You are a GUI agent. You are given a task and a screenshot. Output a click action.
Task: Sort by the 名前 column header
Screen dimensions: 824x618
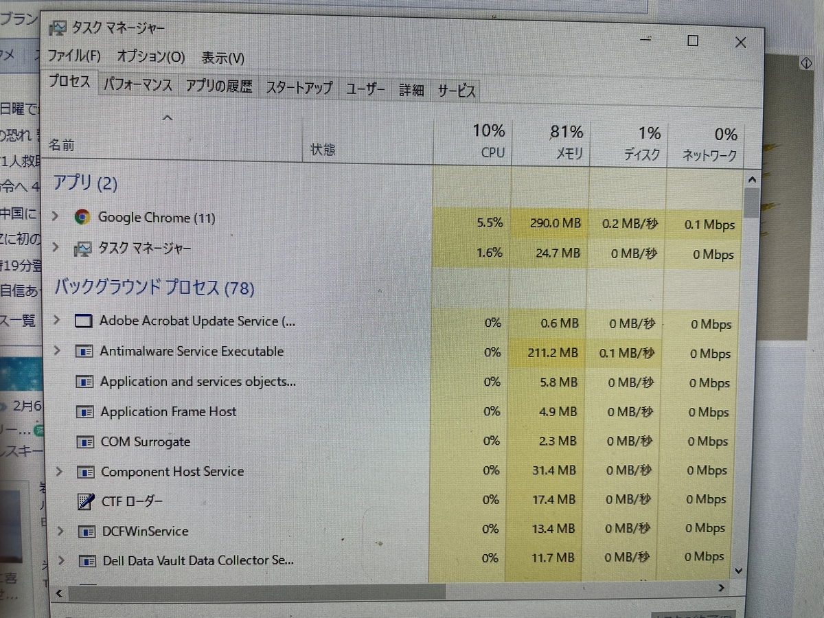(62, 146)
